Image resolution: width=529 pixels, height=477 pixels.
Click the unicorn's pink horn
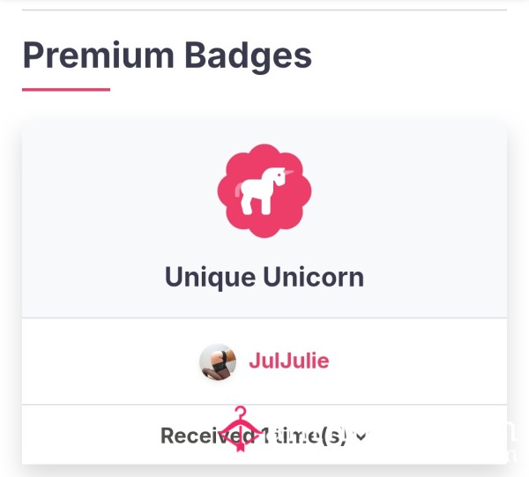click(288, 173)
